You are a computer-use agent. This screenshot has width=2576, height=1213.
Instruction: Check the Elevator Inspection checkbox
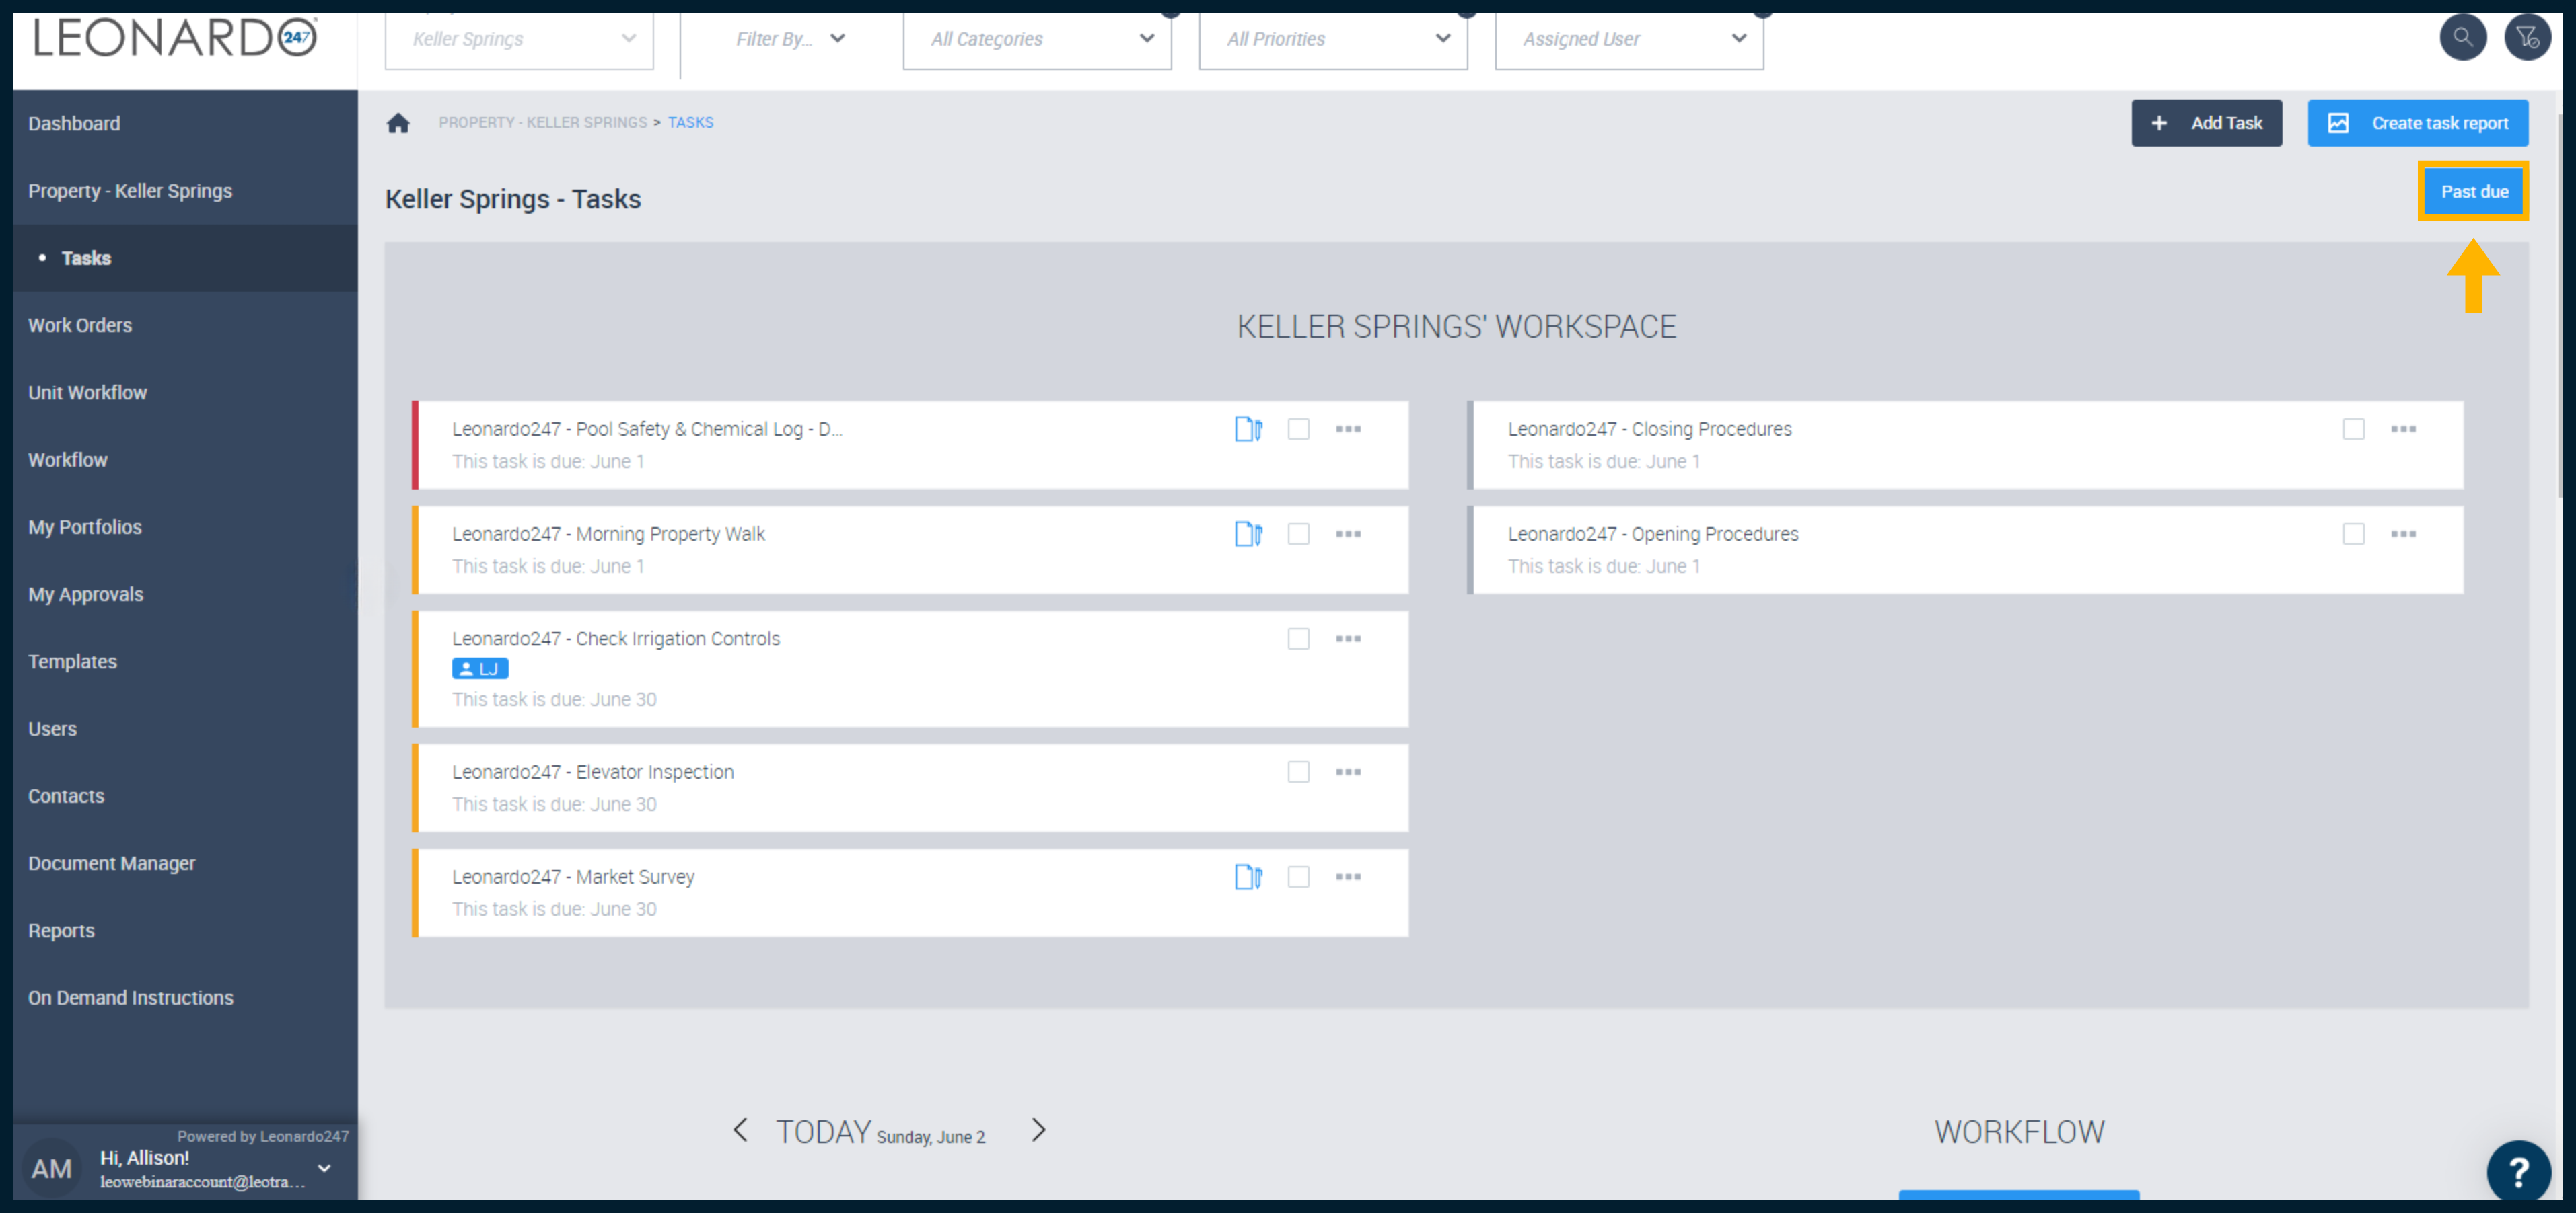1298,771
